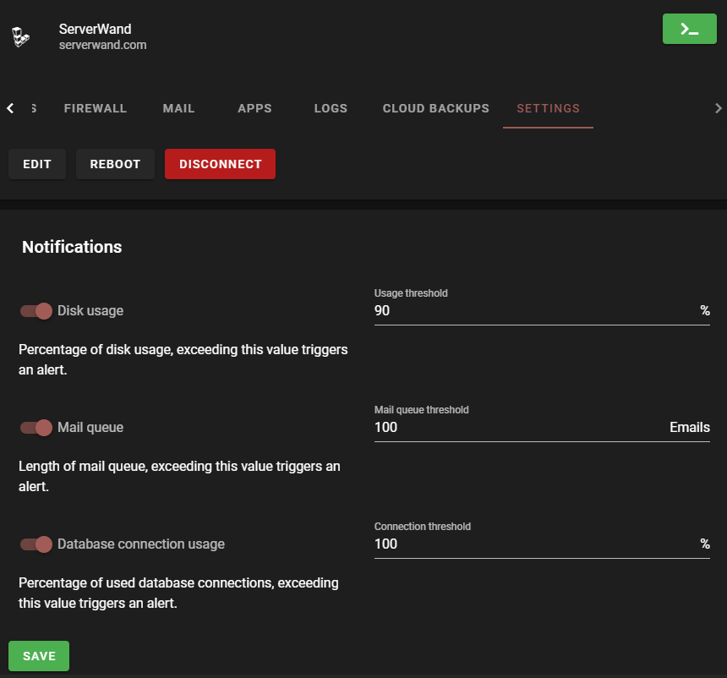The image size is (727, 678).
Task: Go to the Cloud Backups tab
Action: [x=435, y=108]
